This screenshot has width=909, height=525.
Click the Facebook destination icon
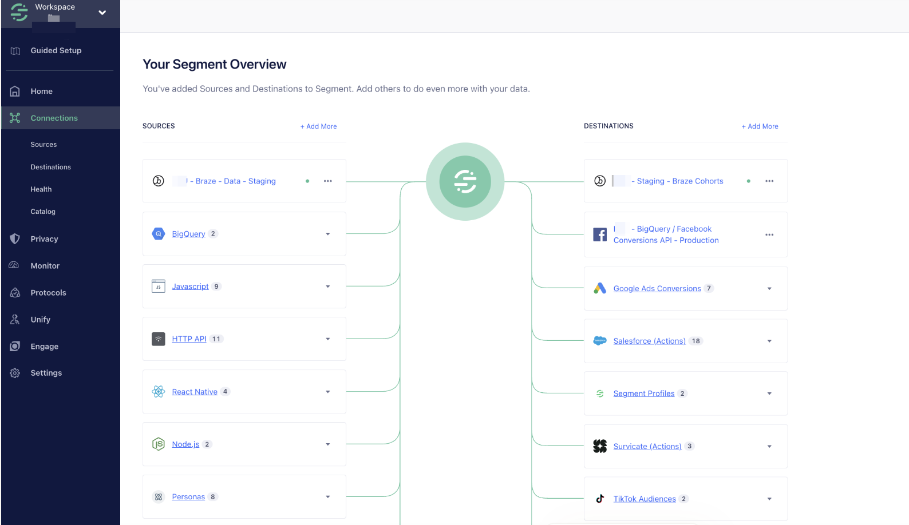point(600,234)
